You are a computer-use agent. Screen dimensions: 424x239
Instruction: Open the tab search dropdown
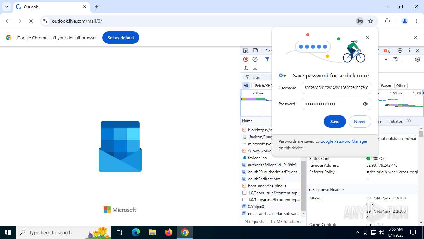click(x=6, y=7)
